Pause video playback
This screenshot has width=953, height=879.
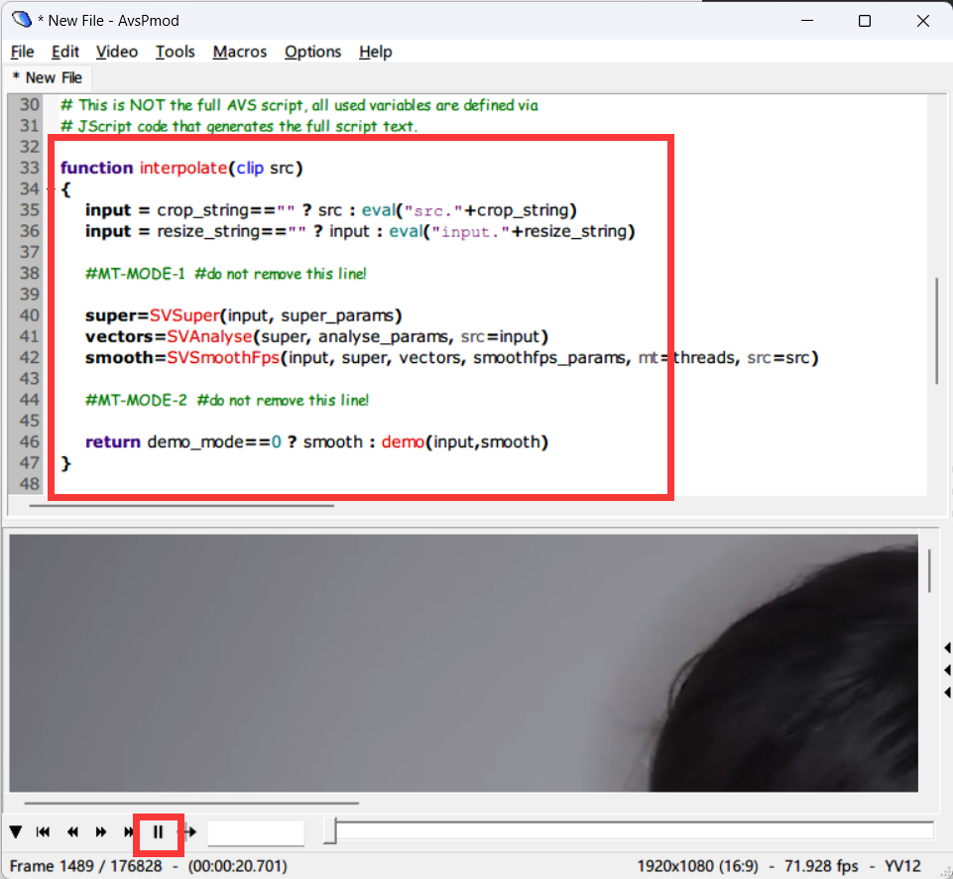click(x=158, y=831)
